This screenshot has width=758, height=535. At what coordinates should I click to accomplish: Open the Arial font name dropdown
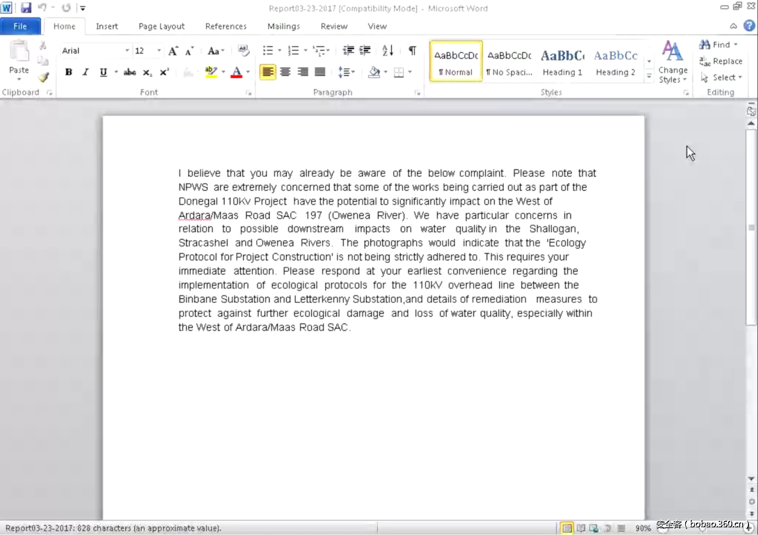click(127, 51)
